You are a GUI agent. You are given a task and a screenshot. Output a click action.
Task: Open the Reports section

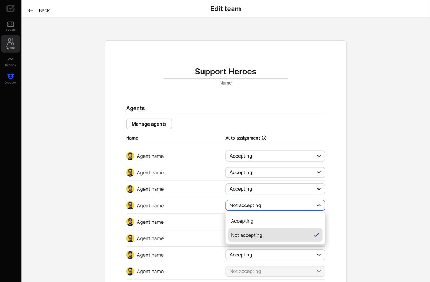coord(10,62)
